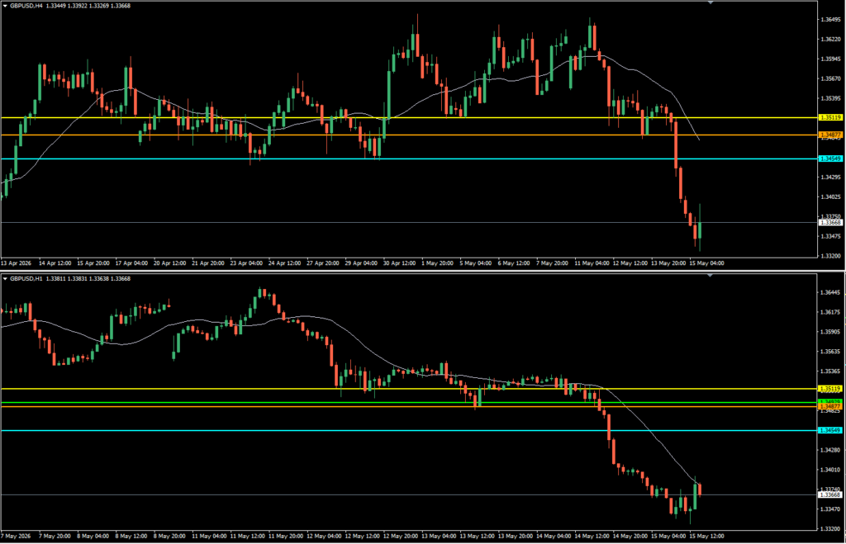
Task: Click the chart shift triangle on H1 chart
Action: click(x=711, y=276)
